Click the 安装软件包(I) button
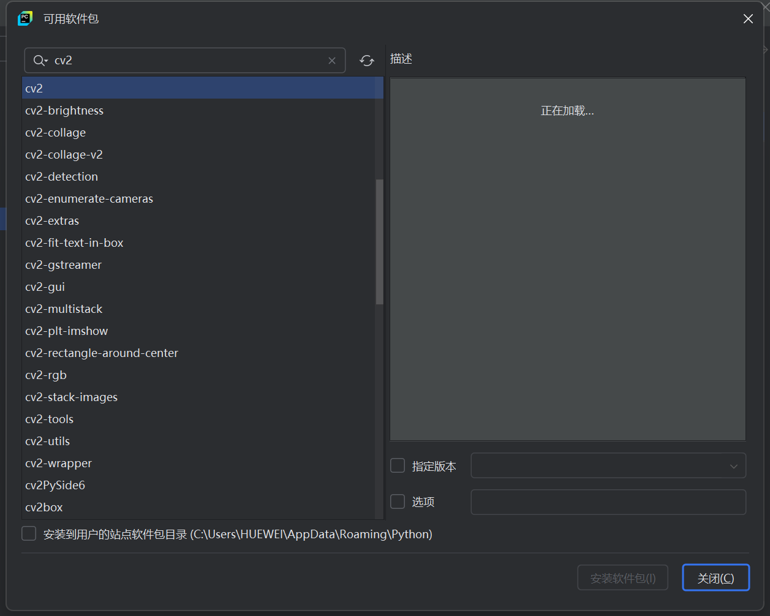 click(622, 577)
